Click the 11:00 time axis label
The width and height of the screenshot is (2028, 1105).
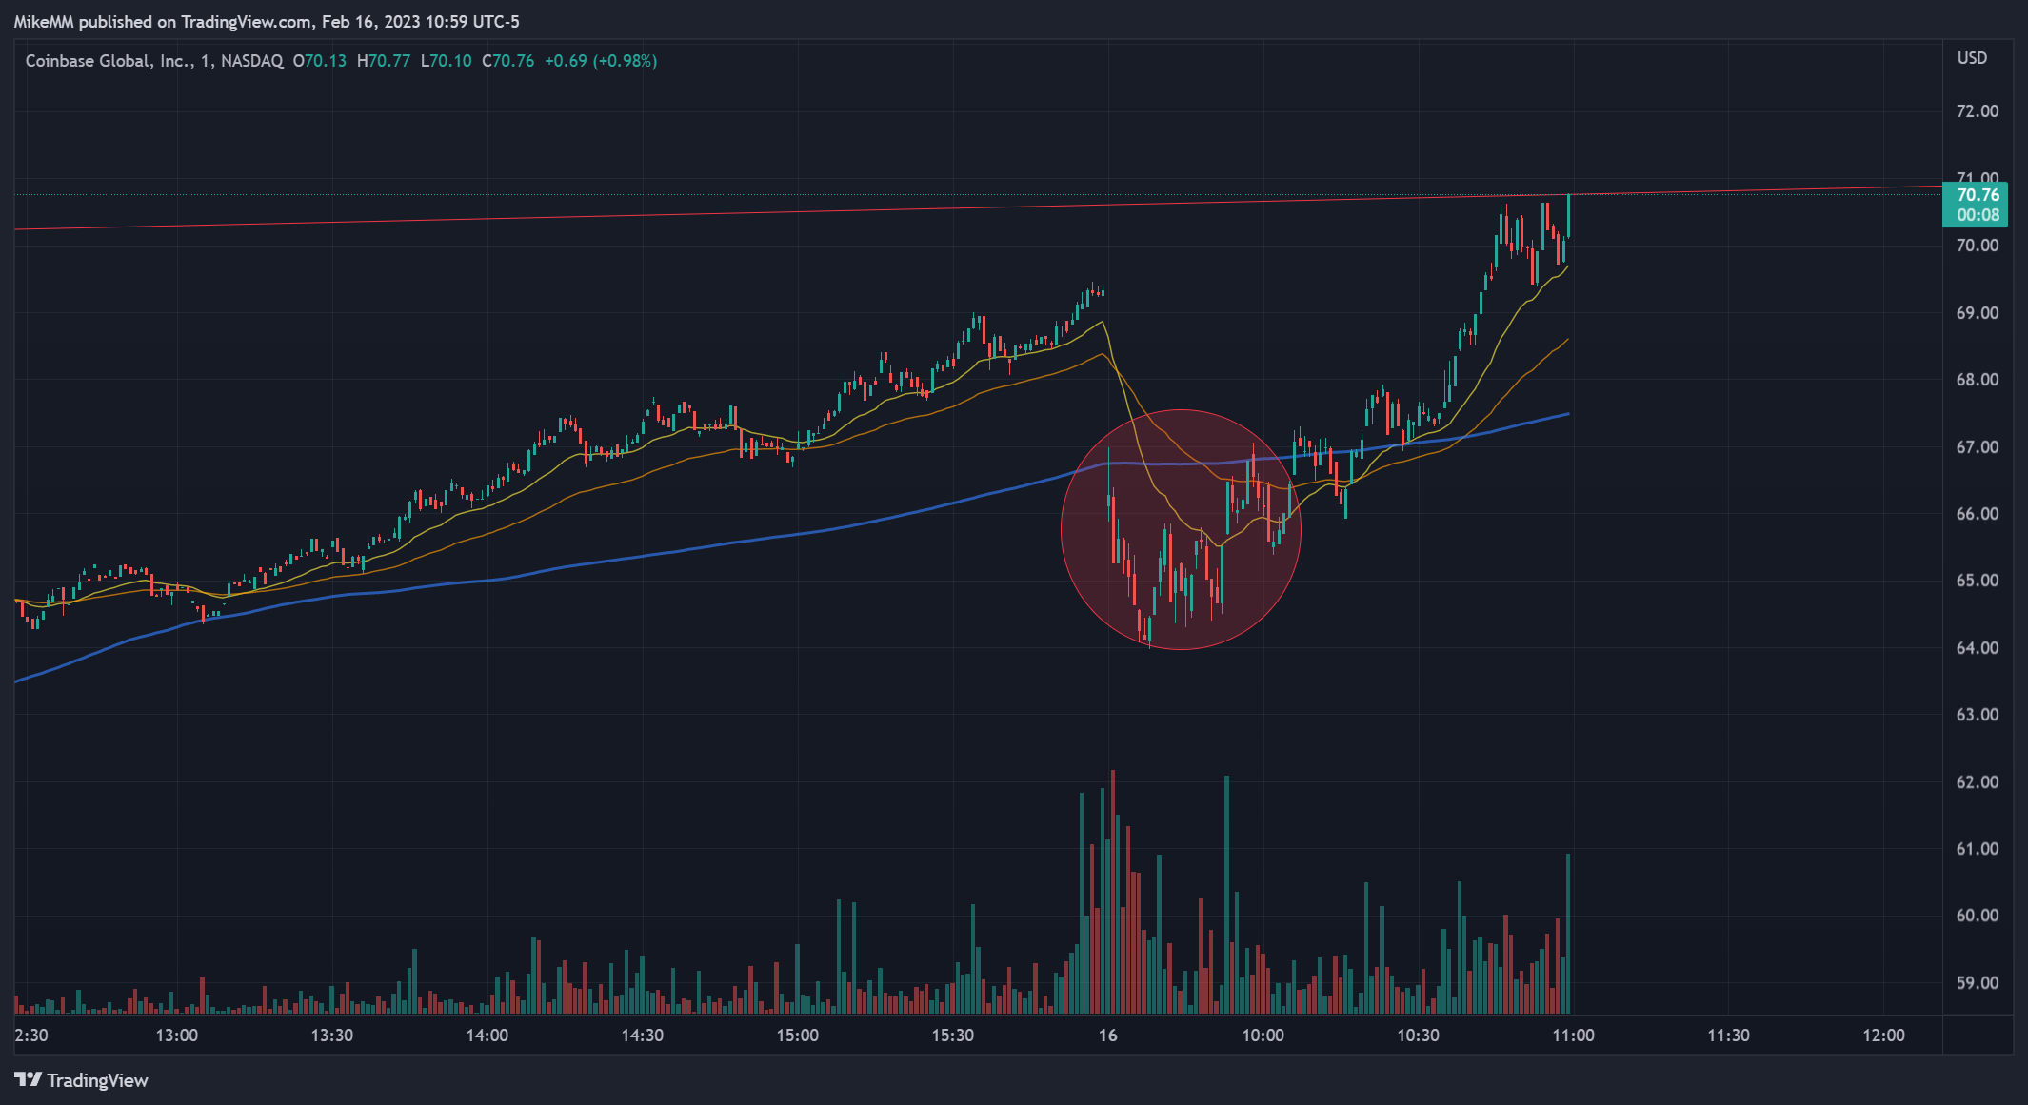coord(1574,1036)
